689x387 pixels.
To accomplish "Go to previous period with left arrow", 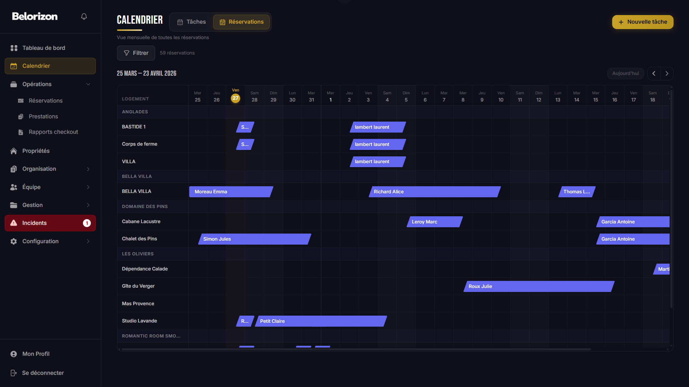I will [x=654, y=74].
